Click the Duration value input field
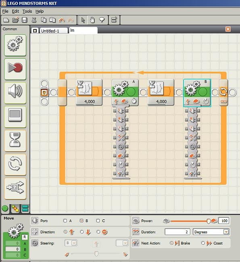 [177, 232]
